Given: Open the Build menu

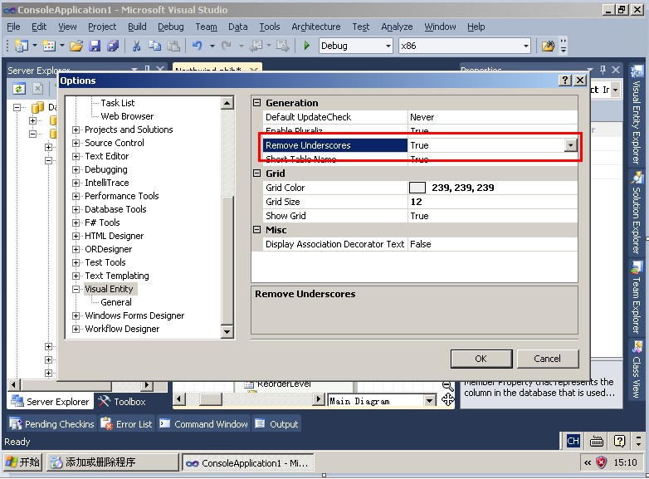Looking at the screenshot, I should (137, 27).
